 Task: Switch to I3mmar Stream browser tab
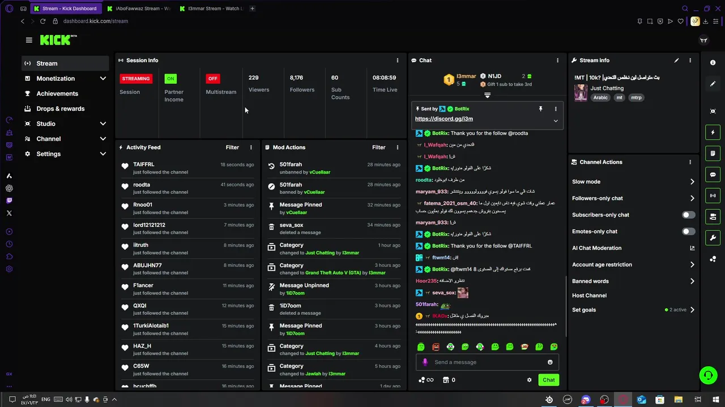coord(211,8)
